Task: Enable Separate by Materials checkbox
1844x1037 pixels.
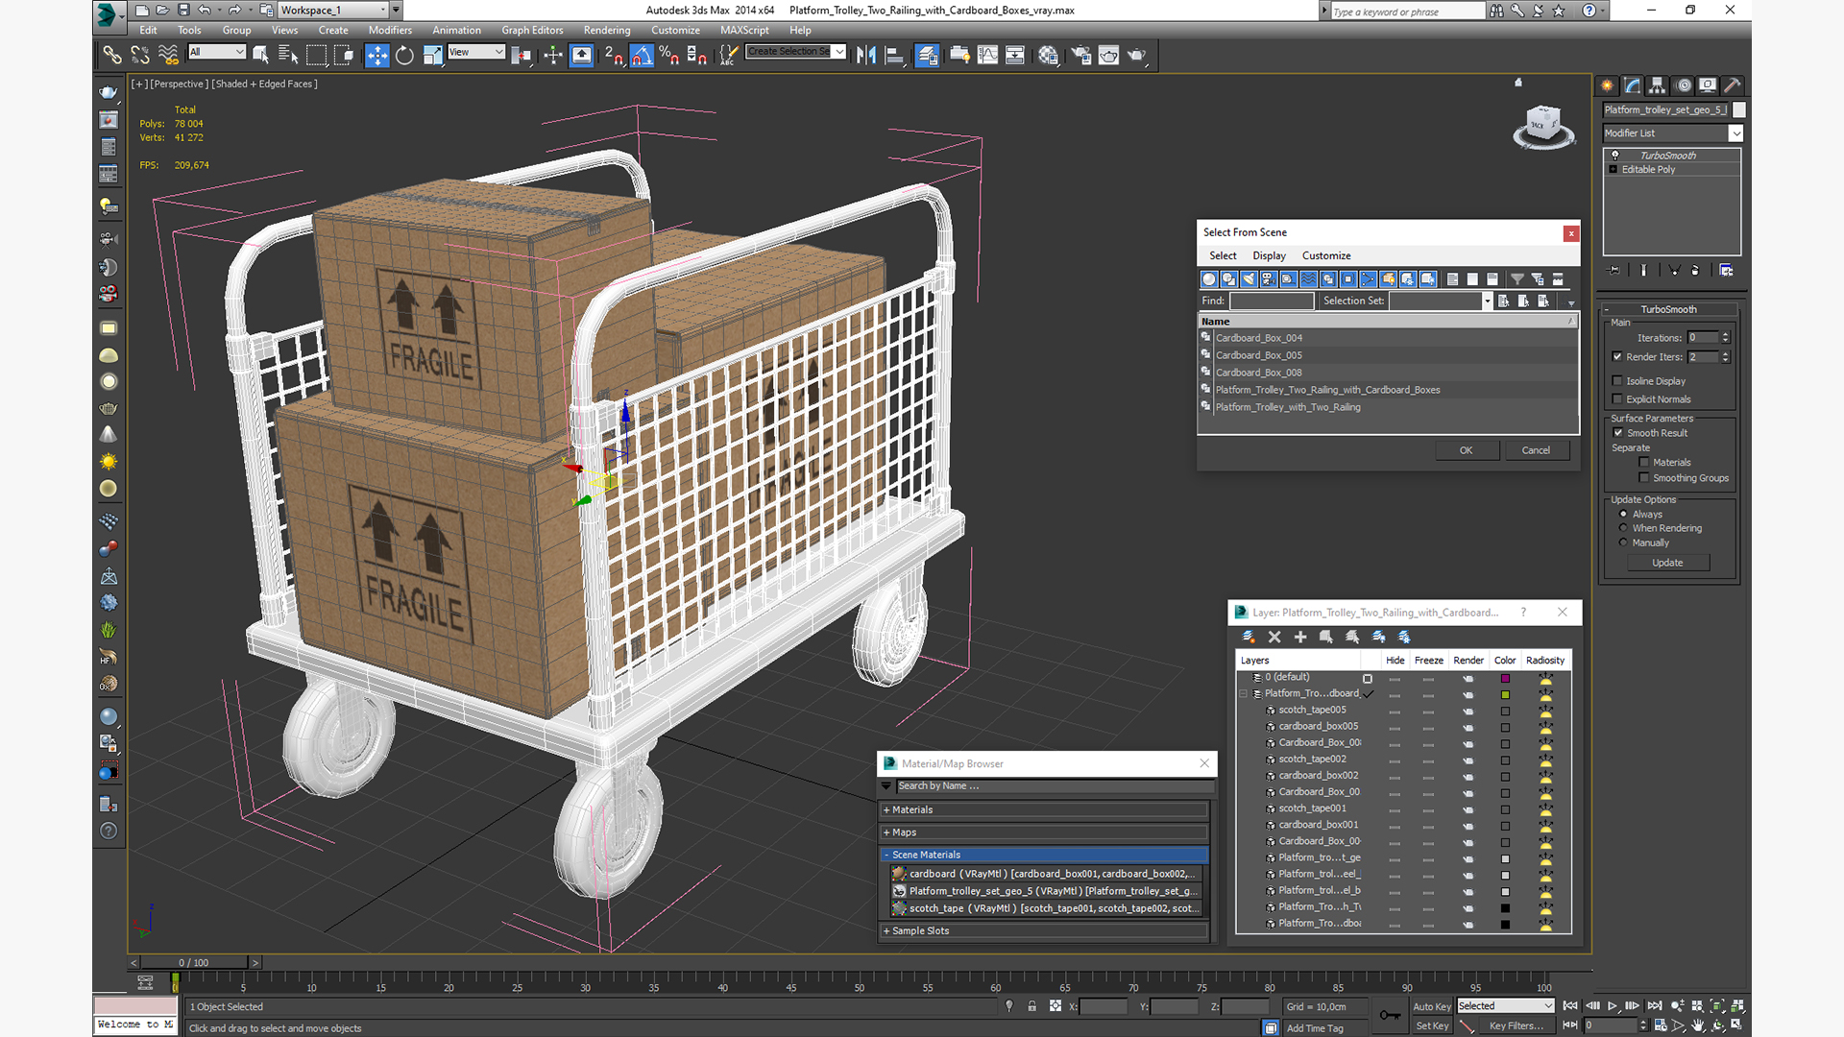Action: tap(1644, 463)
